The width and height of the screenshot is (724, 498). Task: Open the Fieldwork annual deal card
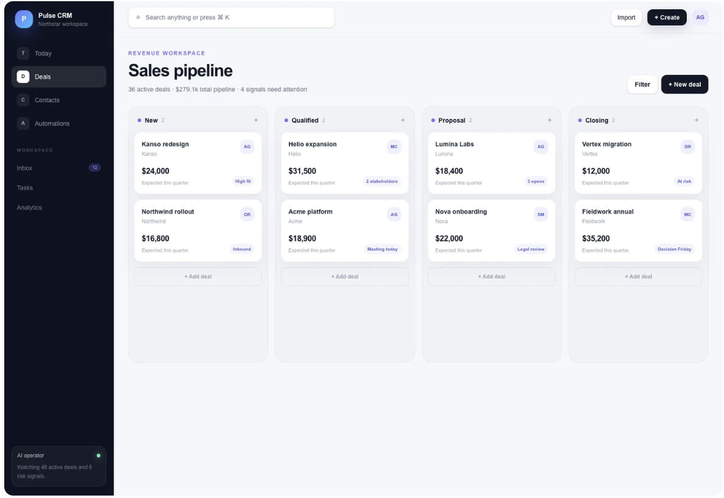coord(638,231)
